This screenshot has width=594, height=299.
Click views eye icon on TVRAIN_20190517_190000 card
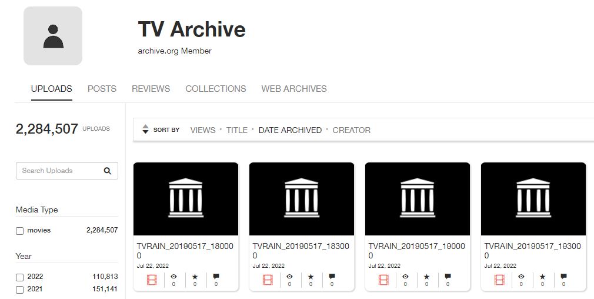click(406, 277)
